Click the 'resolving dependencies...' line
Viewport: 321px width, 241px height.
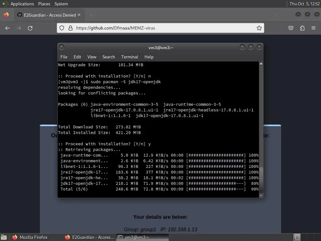coord(89,88)
